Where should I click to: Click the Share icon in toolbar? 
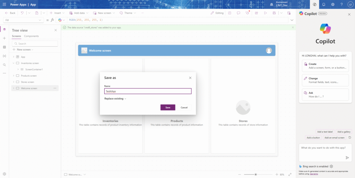click(x=257, y=13)
